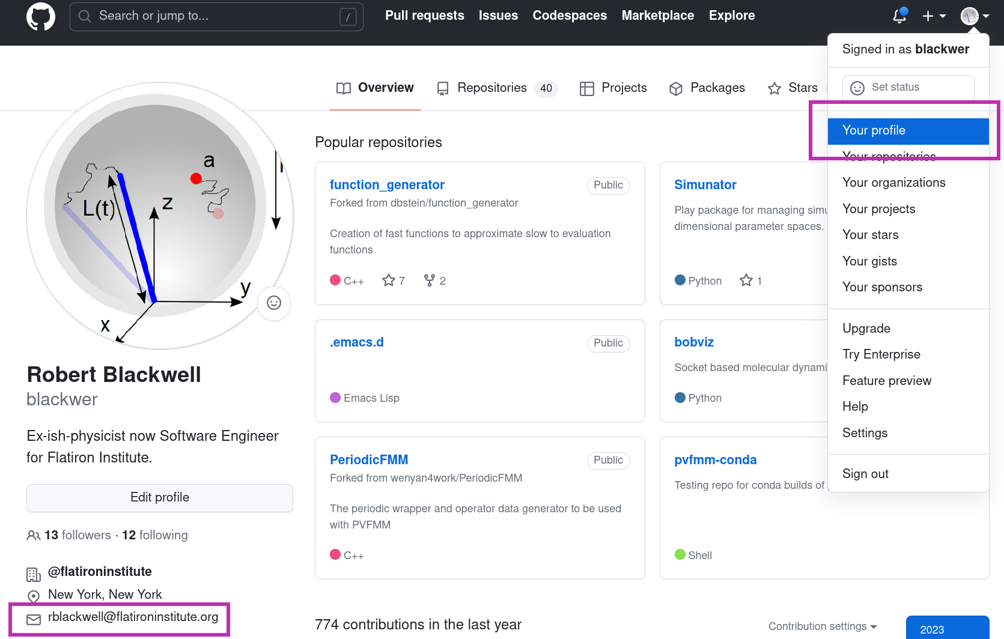This screenshot has height=639, width=1004.
Task: Select Your projects in menu
Action: [x=908, y=209]
